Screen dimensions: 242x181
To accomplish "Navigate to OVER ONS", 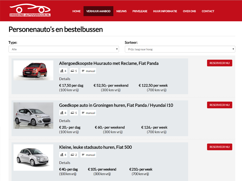I will click(x=189, y=11).
